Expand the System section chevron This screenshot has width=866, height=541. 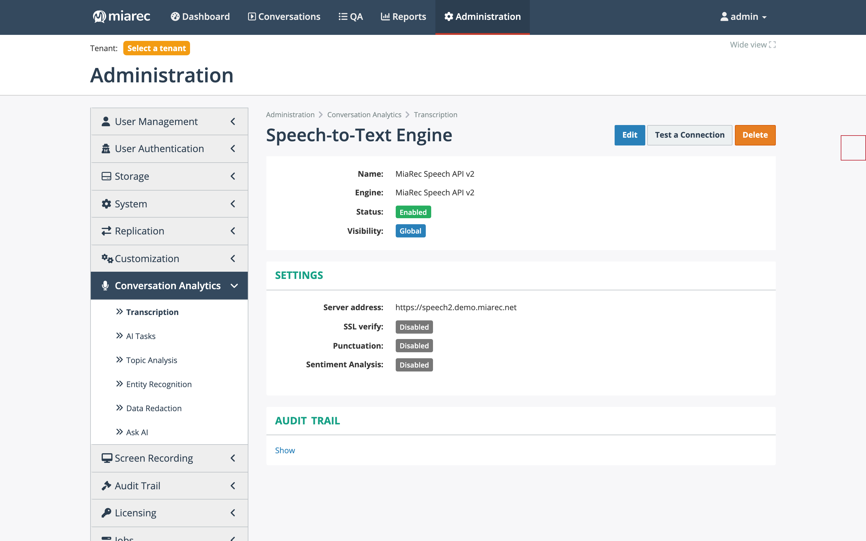click(x=233, y=204)
